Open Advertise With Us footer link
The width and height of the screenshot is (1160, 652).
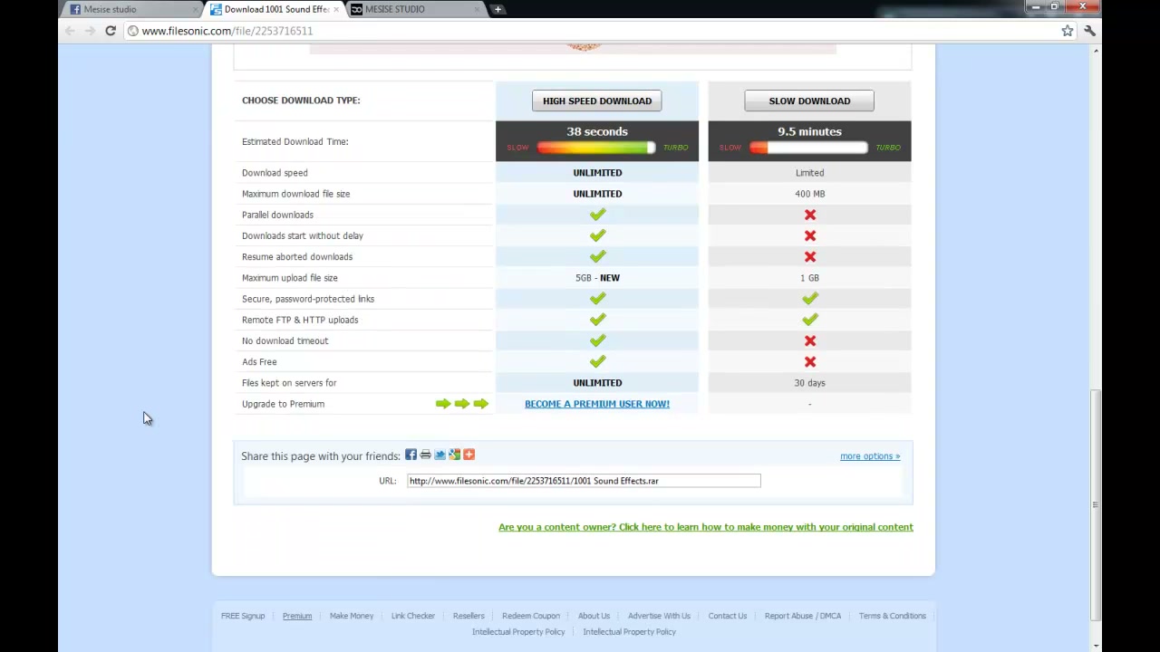(659, 616)
